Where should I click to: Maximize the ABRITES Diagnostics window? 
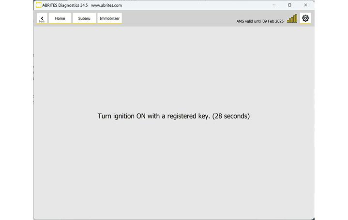[289, 5]
